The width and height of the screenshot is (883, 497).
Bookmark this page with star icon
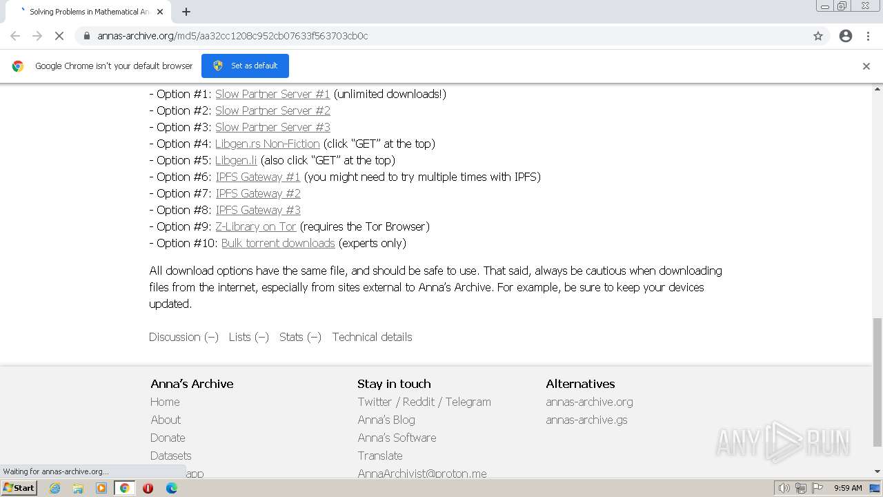(x=818, y=36)
